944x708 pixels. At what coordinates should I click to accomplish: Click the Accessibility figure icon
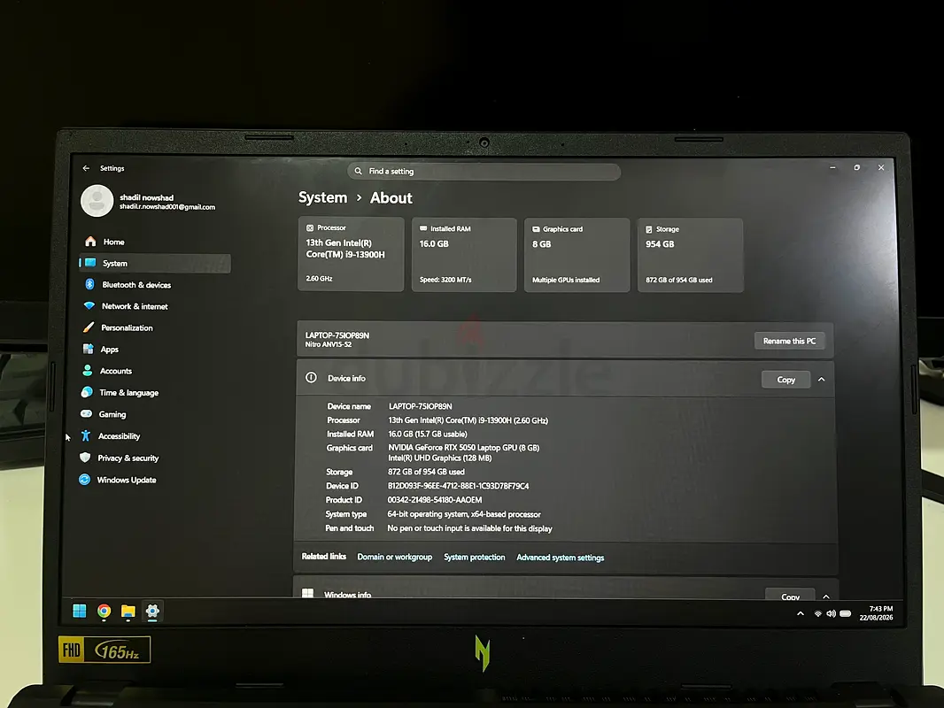pos(86,435)
